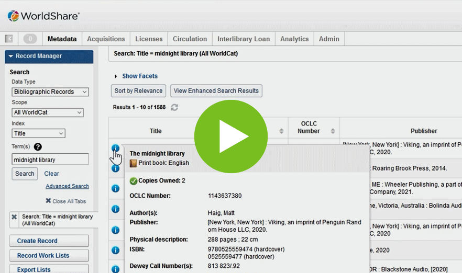Screen dimensions: 462x273
Task: Click the Close All Tabs X link
Action: point(65,201)
